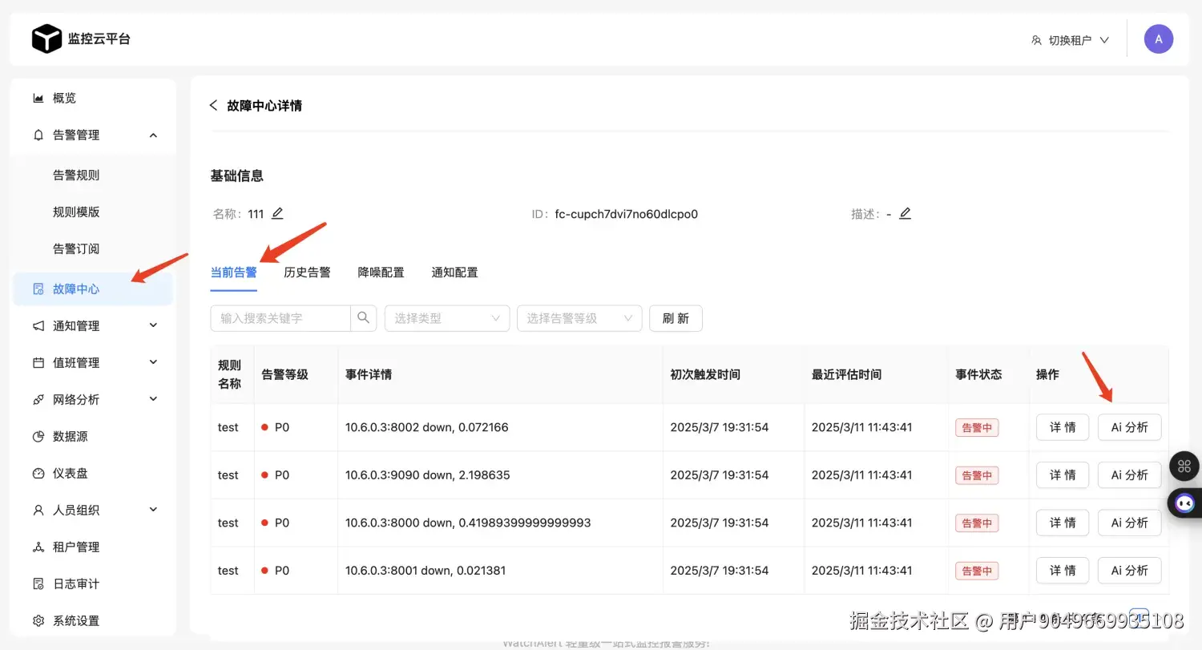Open 告警订阅 in the sidebar
1202x650 pixels.
pyautogui.click(x=76, y=248)
